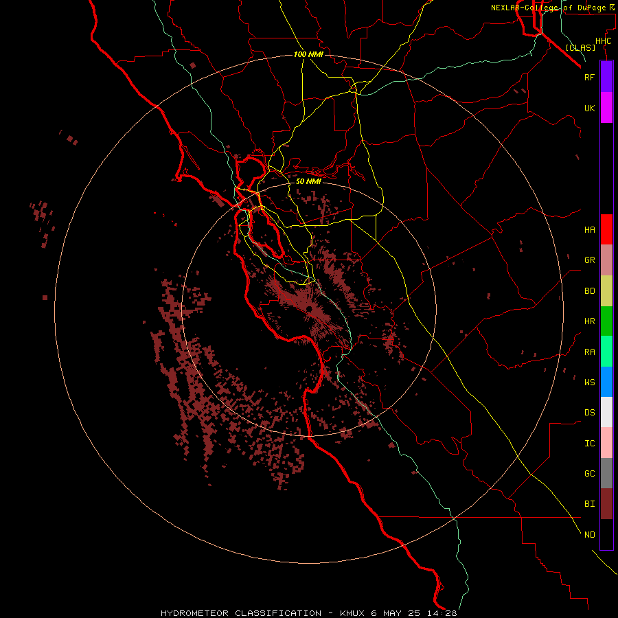
Task: Click the WS blue legend swatch
Action: (606, 382)
